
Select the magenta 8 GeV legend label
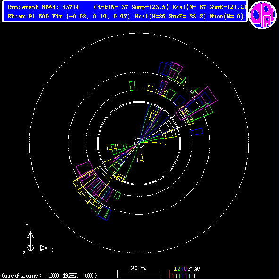click(x=185, y=269)
